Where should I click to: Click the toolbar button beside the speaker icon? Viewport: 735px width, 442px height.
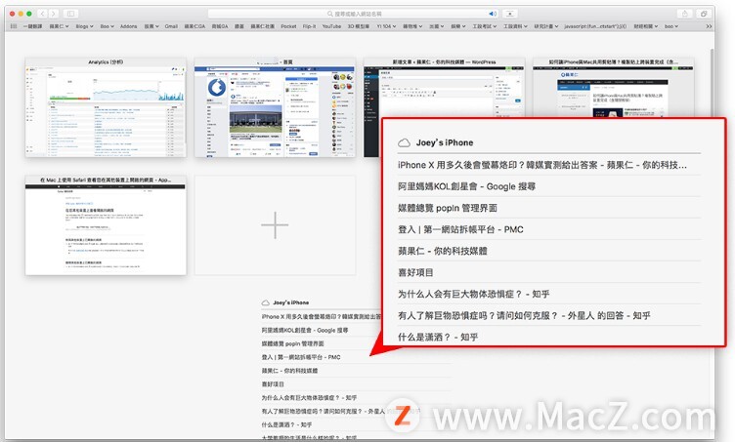click(x=510, y=14)
